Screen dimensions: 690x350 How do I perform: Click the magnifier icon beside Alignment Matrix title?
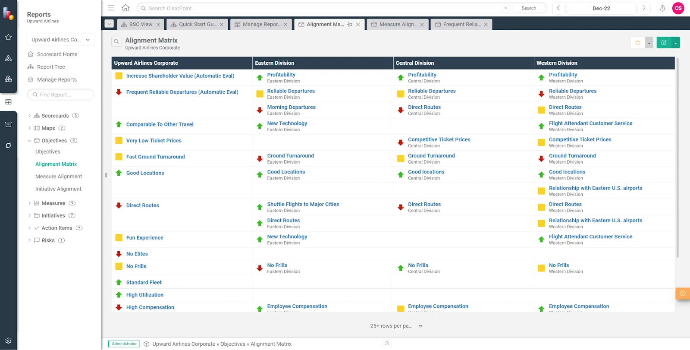coord(116,41)
